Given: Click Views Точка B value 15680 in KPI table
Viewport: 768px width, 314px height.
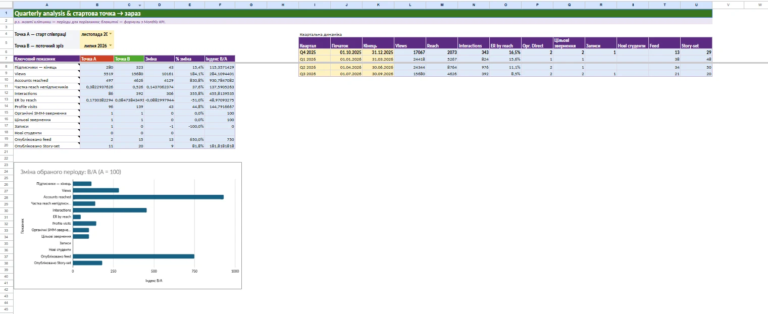Looking at the screenshot, I should coord(129,74).
